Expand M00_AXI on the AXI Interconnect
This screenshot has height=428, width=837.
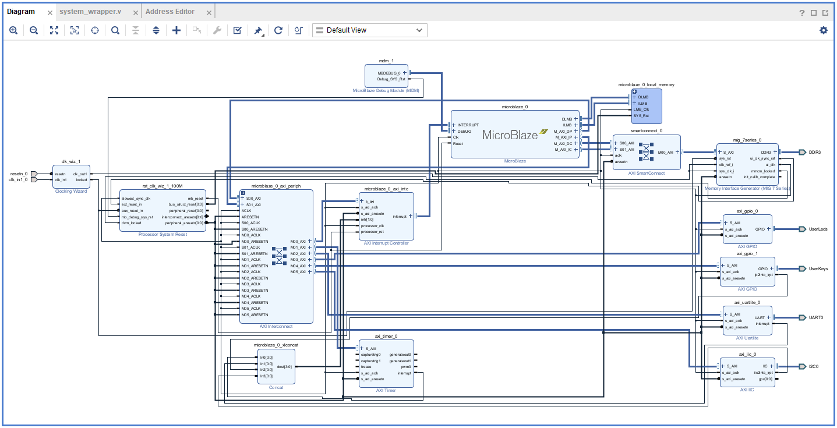(310, 241)
